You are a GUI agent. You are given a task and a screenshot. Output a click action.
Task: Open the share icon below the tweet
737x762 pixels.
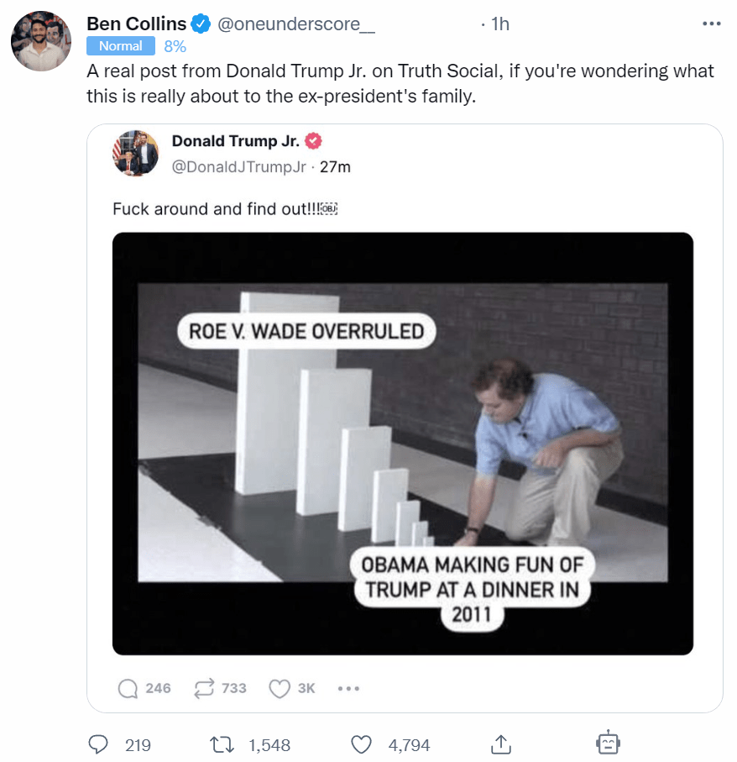pyautogui.click(x=500, y=744)
